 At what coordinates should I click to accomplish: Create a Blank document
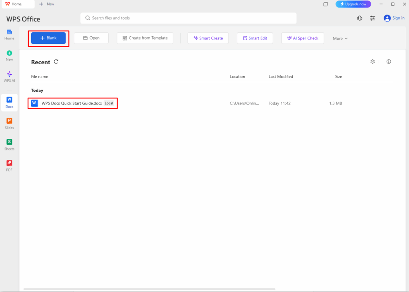48,38
